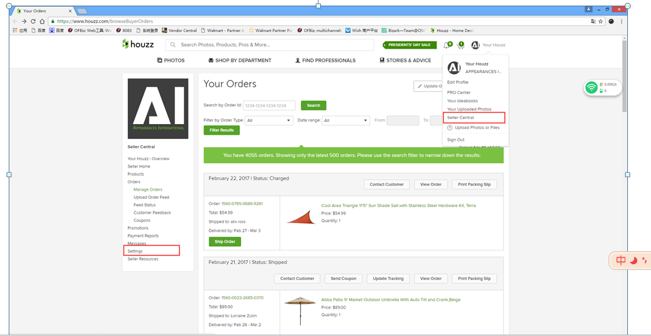Open Chrome menu three-dots icon

pos(622,21)
